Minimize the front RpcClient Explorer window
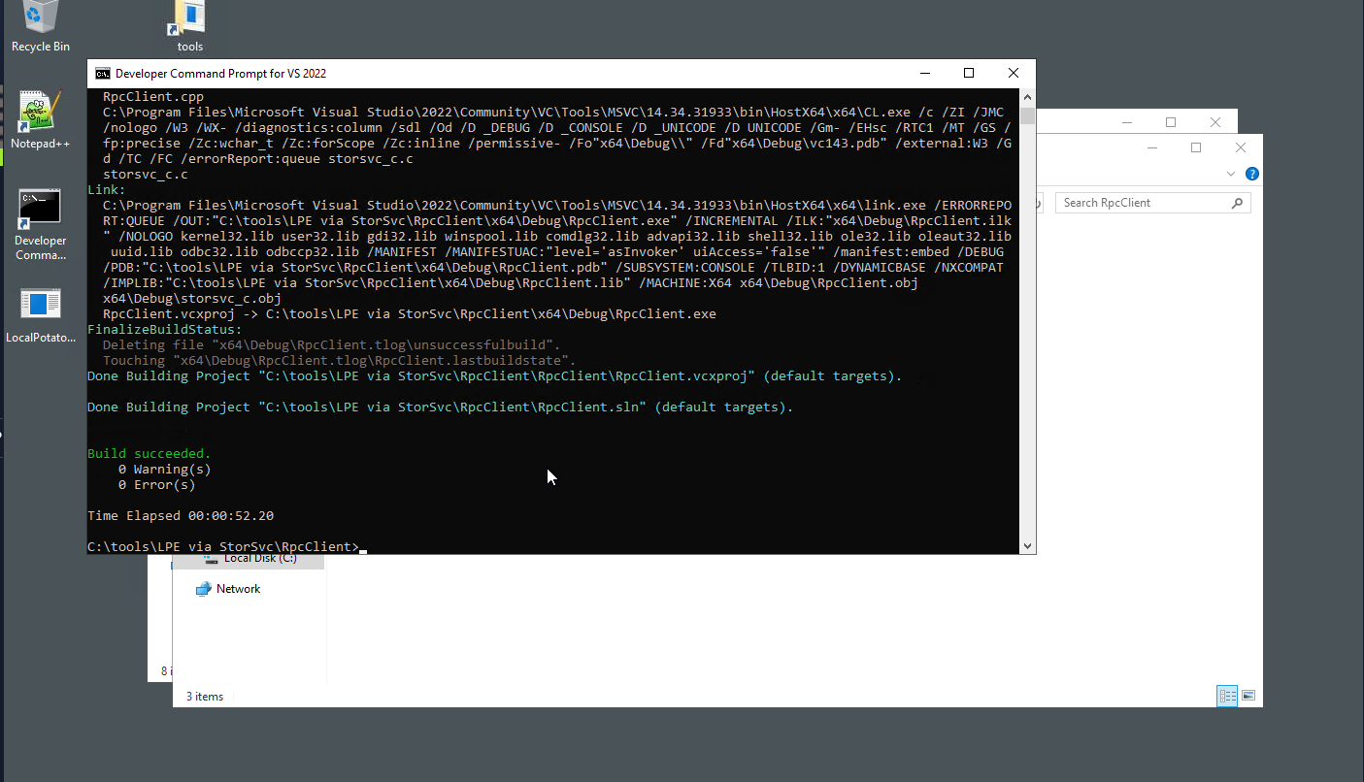This screenshot has width=1364, height=782. [x=1151, y=147]
